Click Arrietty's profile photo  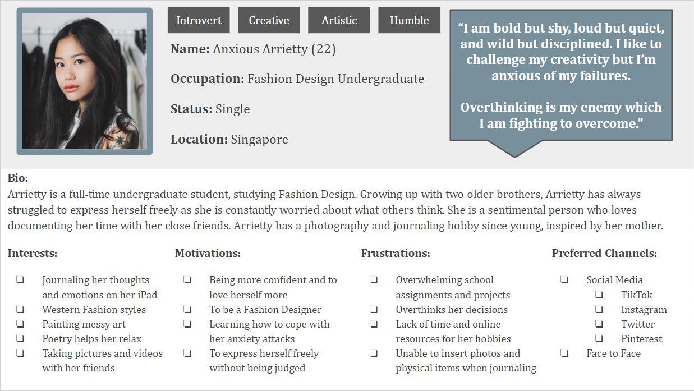pyautogui.click(x=85, y=81)
